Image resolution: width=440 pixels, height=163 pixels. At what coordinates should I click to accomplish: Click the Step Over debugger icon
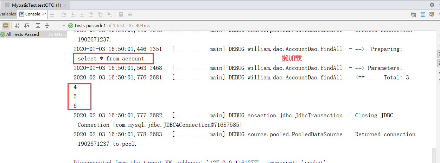73,14
